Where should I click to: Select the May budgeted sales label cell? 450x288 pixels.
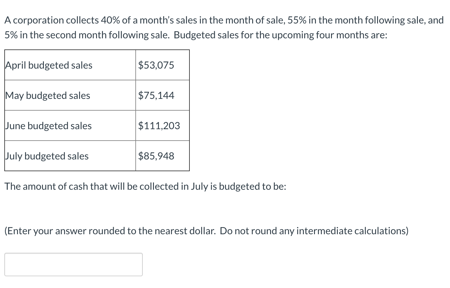[x=70, y=95]
